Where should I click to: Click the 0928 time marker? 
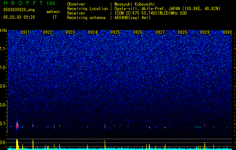(182, 32)
